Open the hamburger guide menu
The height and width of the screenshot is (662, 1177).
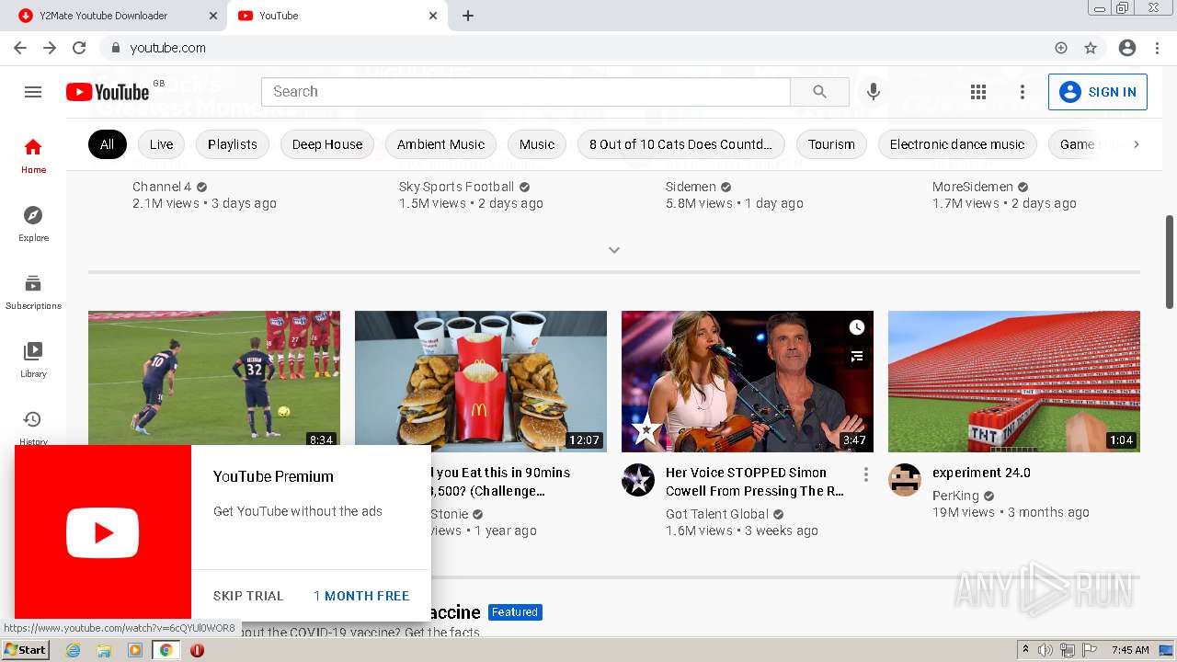point(33,92)
